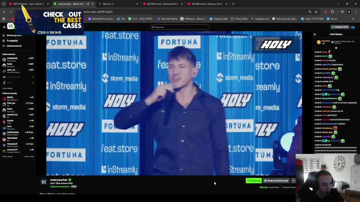This screenshot has width=360, height=202.
Task: Open Telegram Web bookmark
Action: click(219, 19)
